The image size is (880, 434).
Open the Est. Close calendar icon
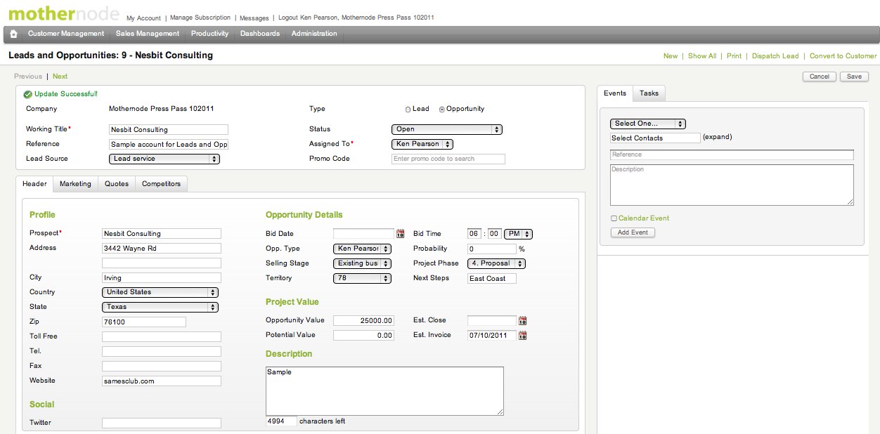[x=522, y=321]
